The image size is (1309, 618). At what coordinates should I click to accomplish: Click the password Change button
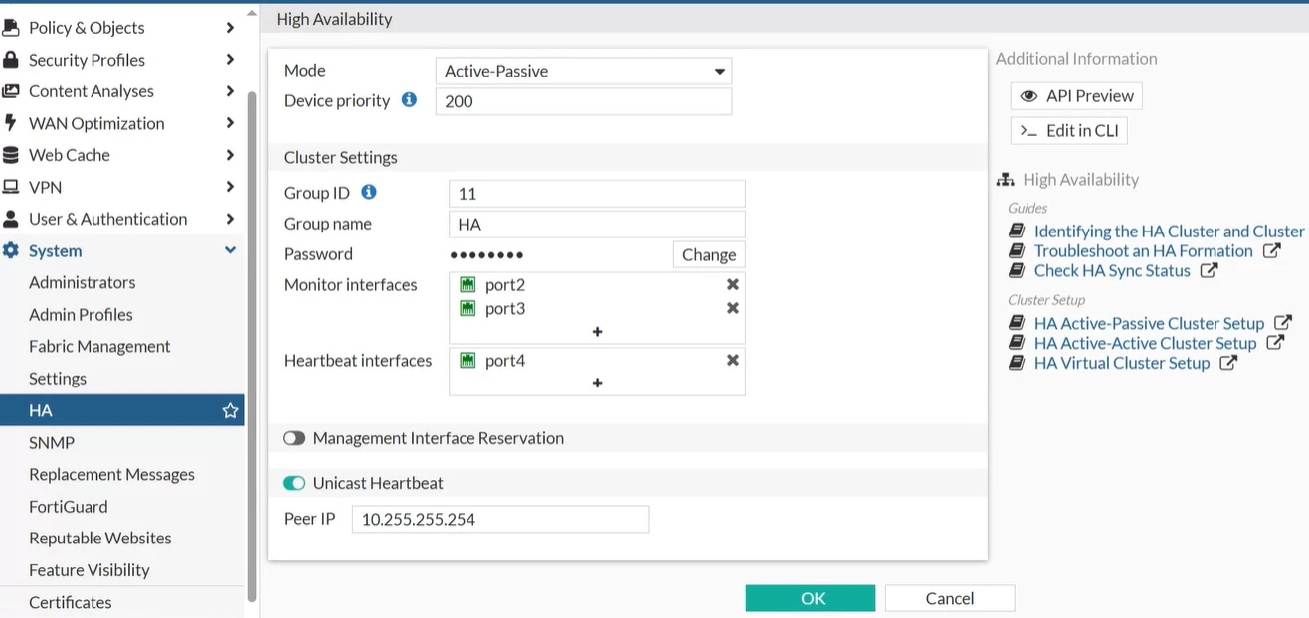coord(709,254)
